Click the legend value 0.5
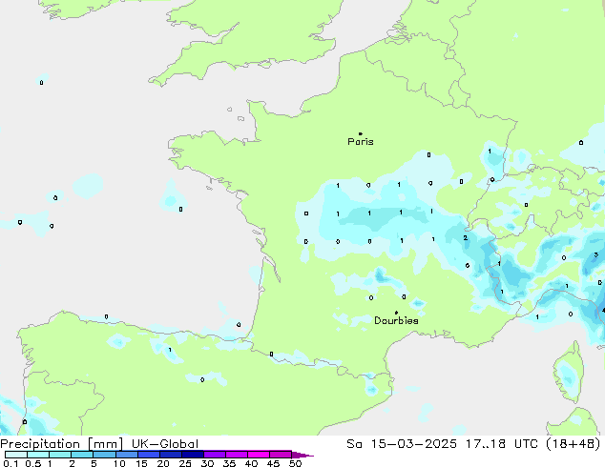605x467 pixels. point(33,463)
